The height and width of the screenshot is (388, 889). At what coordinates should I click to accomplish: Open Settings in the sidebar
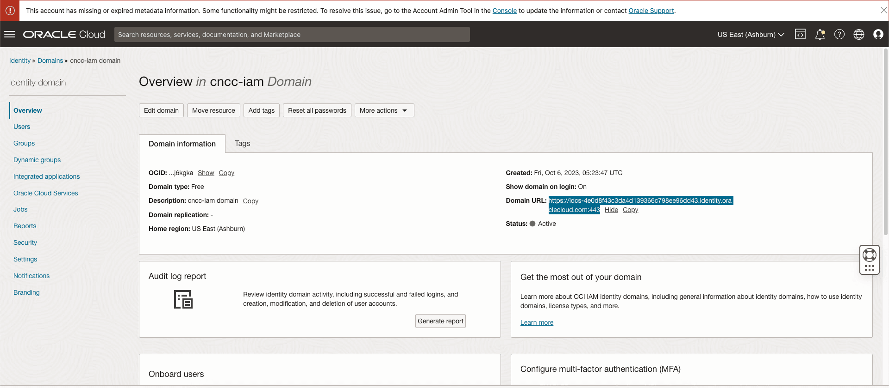(25, 259)
